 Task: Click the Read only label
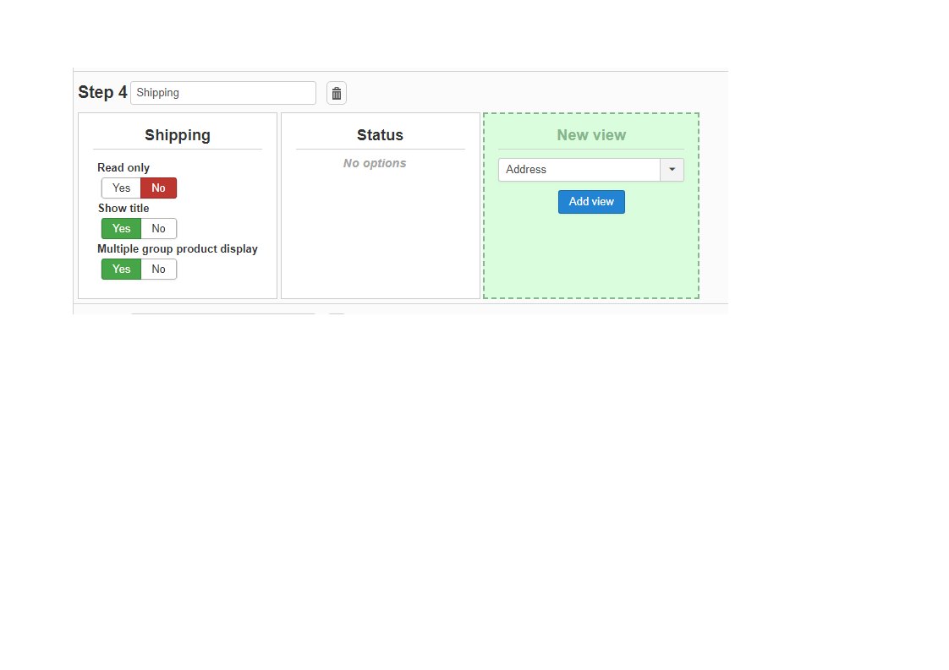pyautogui.click(x=123, y=167)
